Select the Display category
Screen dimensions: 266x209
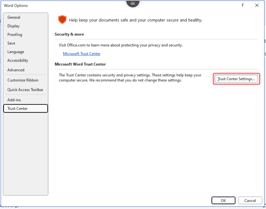tap(13, 26)
